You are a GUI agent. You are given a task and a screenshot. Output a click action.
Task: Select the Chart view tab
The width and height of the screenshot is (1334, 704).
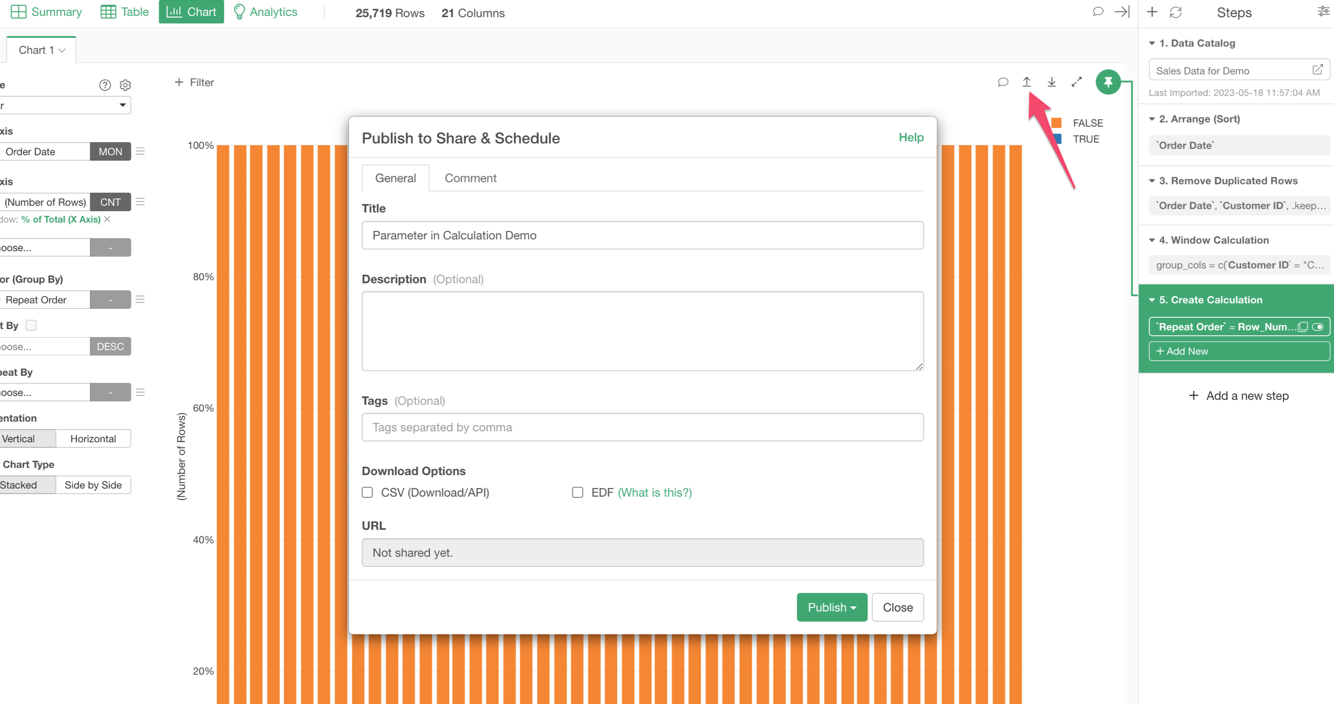(191, 11)
